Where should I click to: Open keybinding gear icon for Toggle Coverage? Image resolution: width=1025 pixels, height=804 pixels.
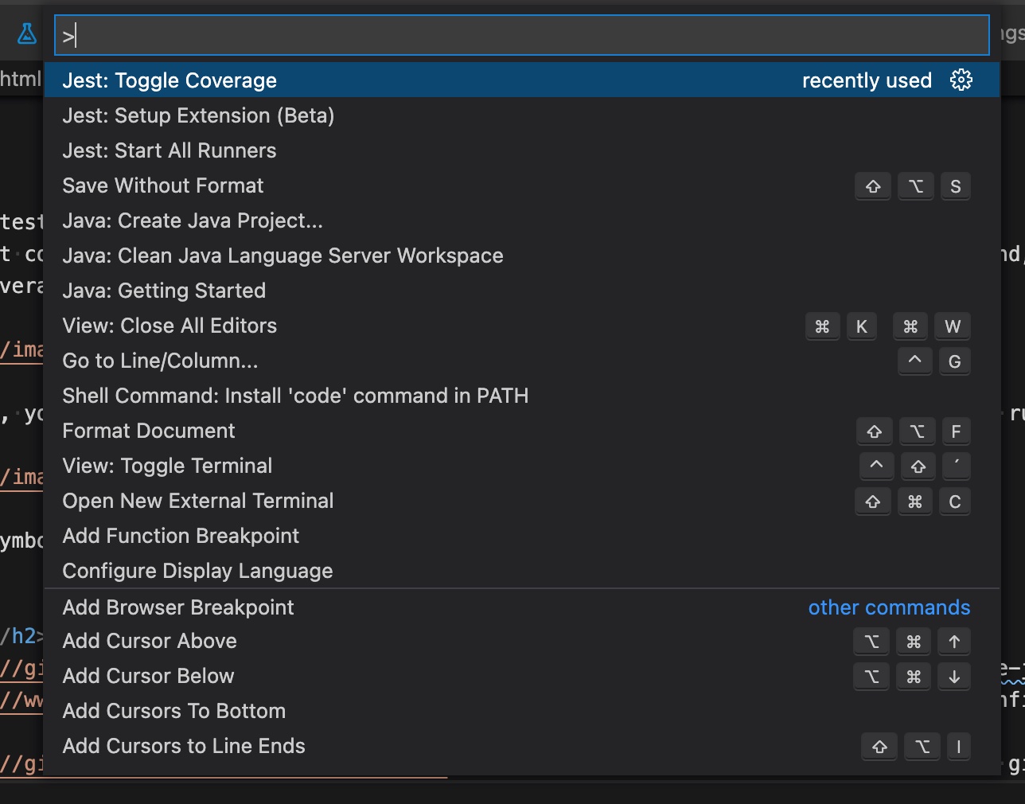point(961,80)
